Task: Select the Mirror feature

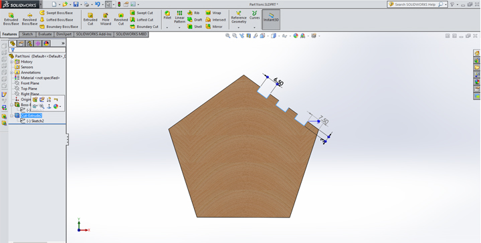Action: [214, 27]
